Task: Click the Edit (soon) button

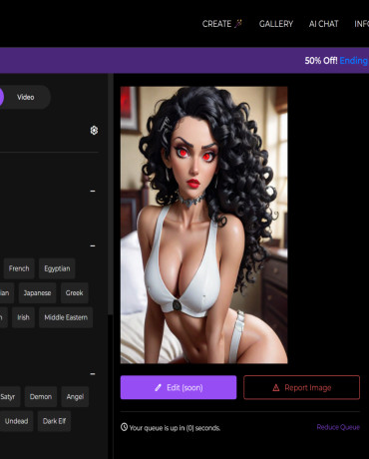Action: click(179, 387)
